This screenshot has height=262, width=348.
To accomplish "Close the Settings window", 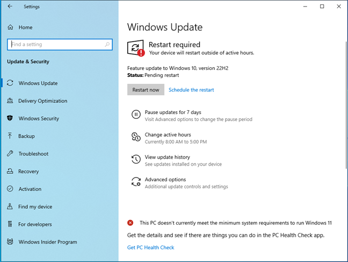I will (339, 6).
